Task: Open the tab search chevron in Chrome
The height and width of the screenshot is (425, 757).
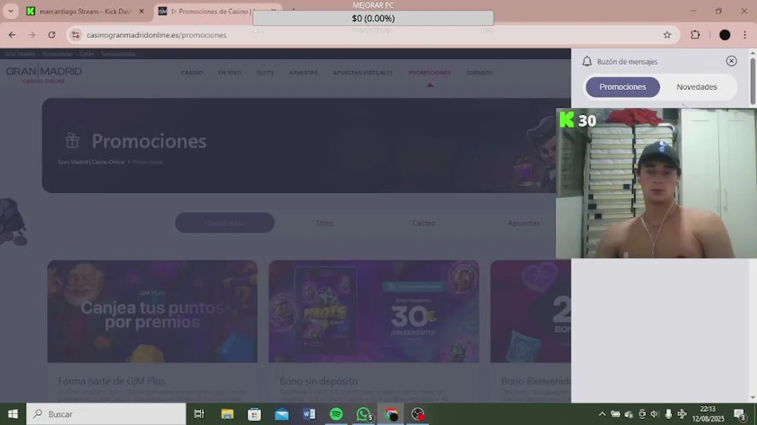Action: (x=10, y=11)
